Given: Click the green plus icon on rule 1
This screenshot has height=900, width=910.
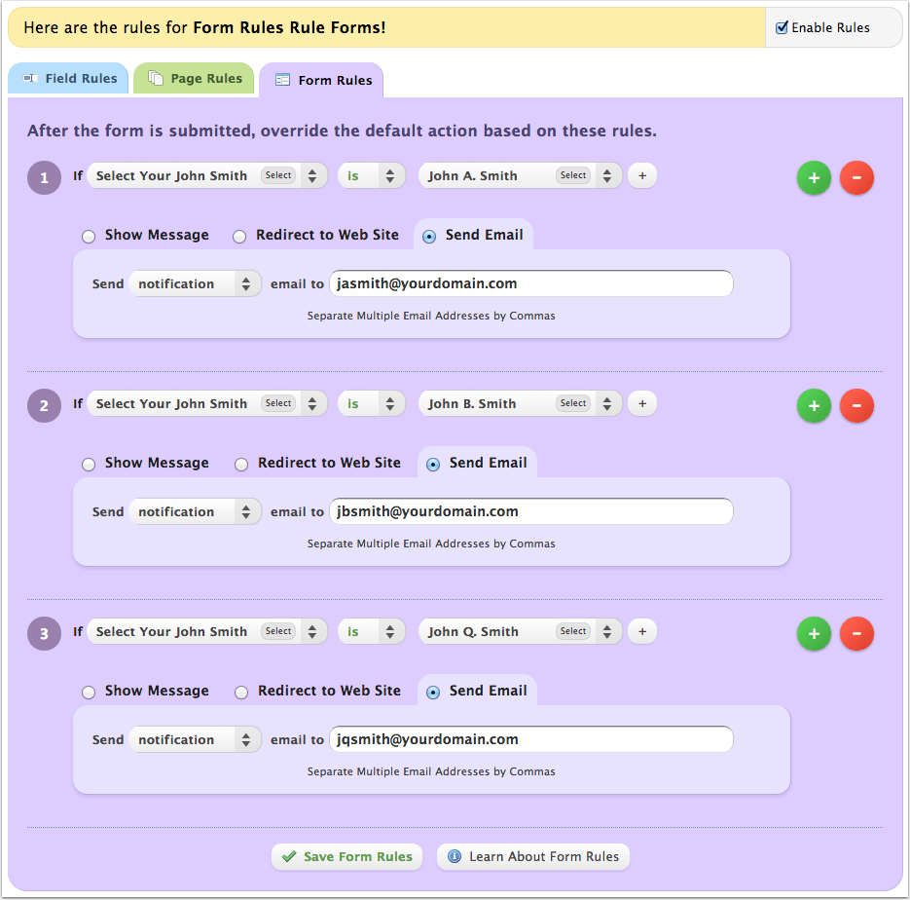Looking at the screenshot, I should coord(814,178).
